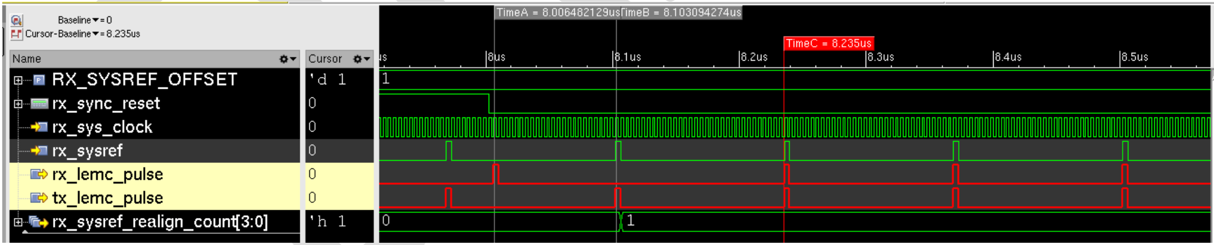The height and width of the screenshot is (245, 1214).
Task: Click the rx_sync_reset falling edge in waveform
Action: [489, 104]
